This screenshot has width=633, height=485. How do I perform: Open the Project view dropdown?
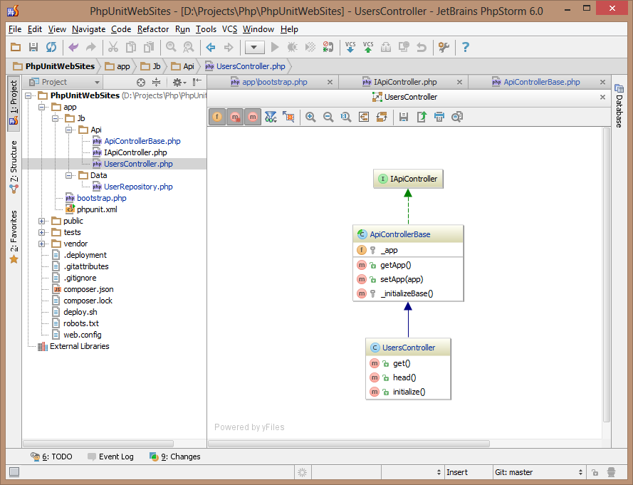tap(64, 82)
